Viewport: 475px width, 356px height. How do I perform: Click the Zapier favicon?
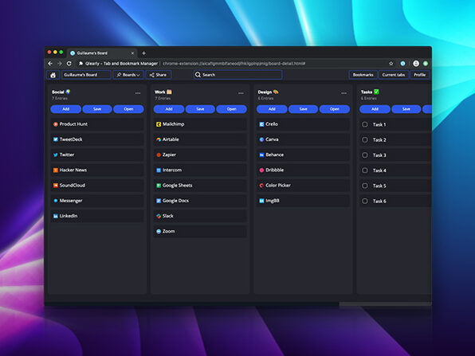click(x=159, y=155)
